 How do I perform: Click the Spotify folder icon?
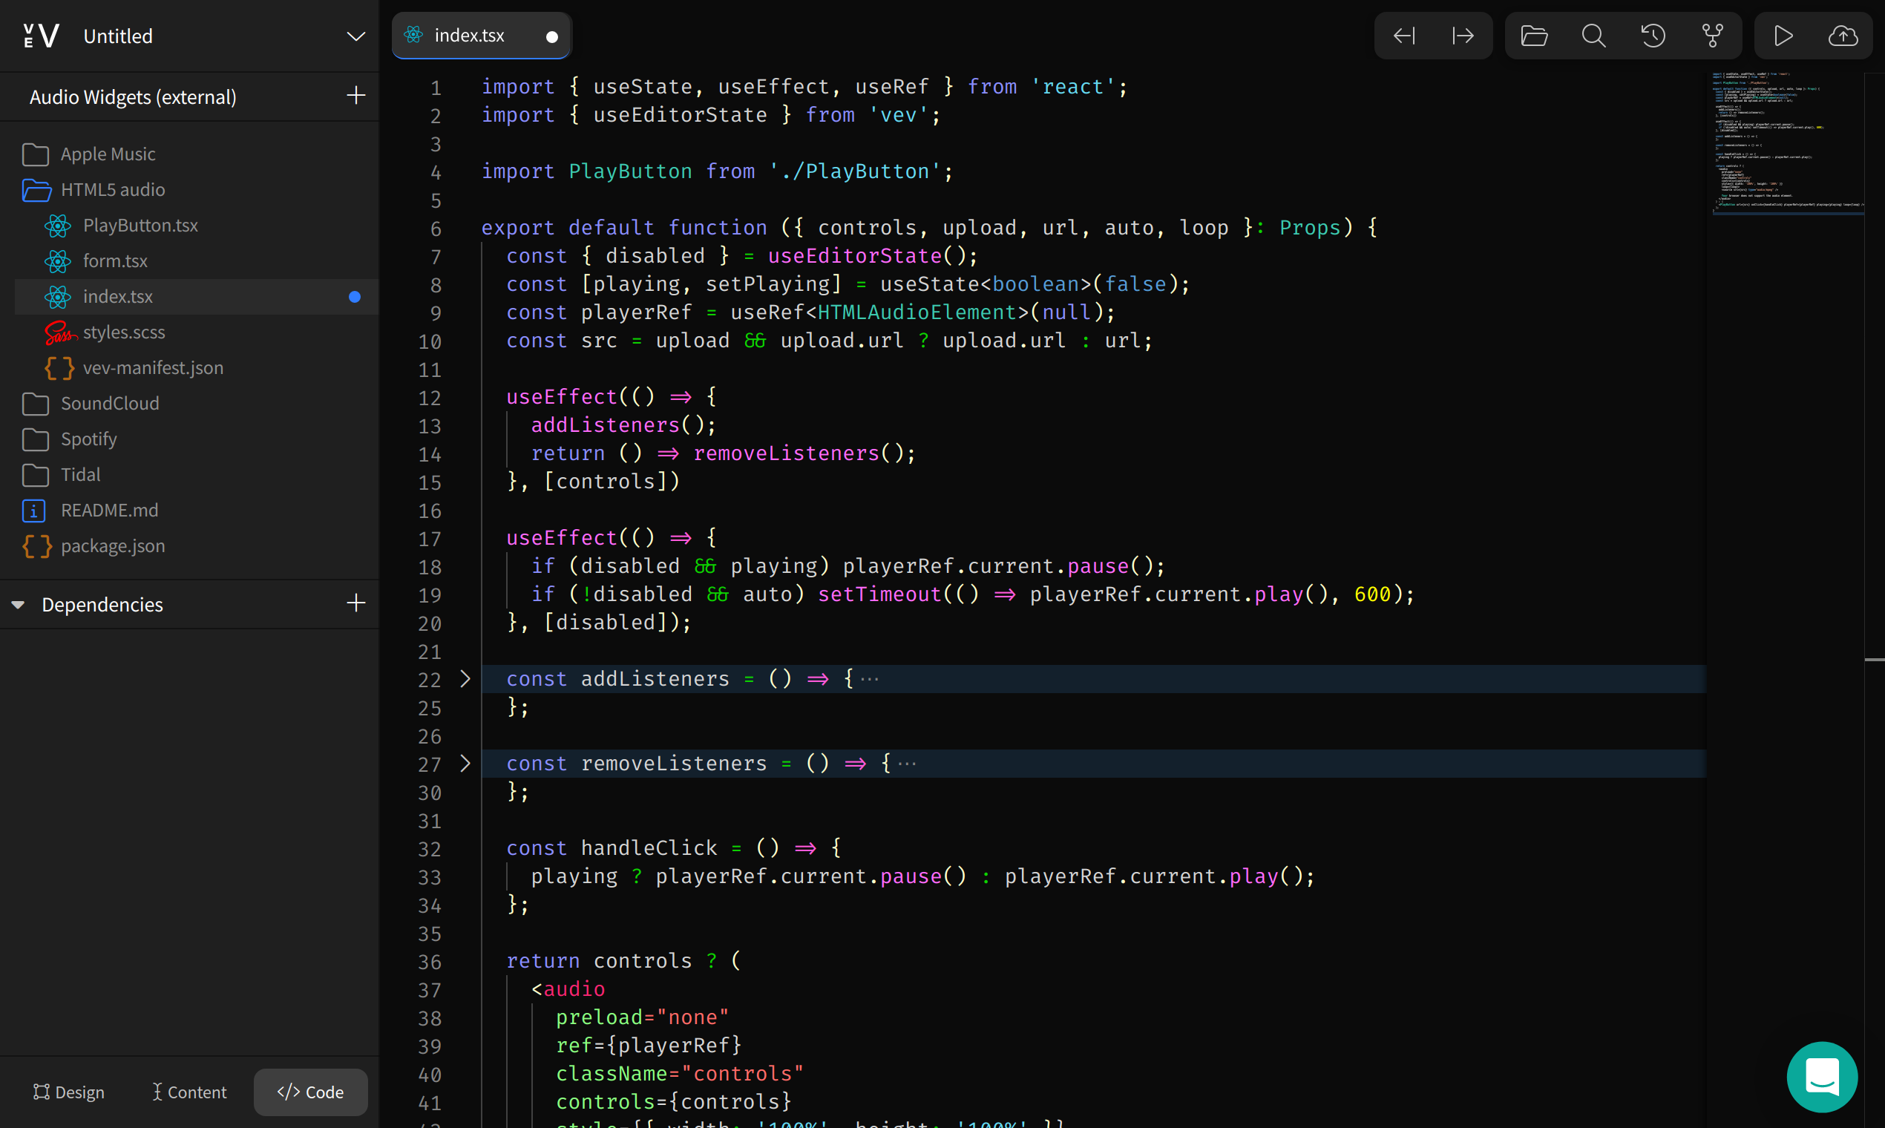click(x=36, y=439)
